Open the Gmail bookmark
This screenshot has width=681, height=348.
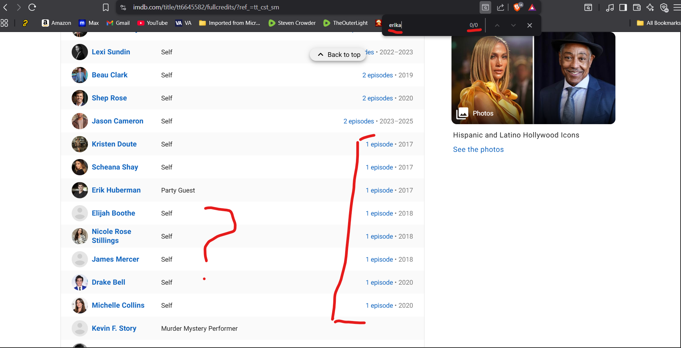(118, 23)
